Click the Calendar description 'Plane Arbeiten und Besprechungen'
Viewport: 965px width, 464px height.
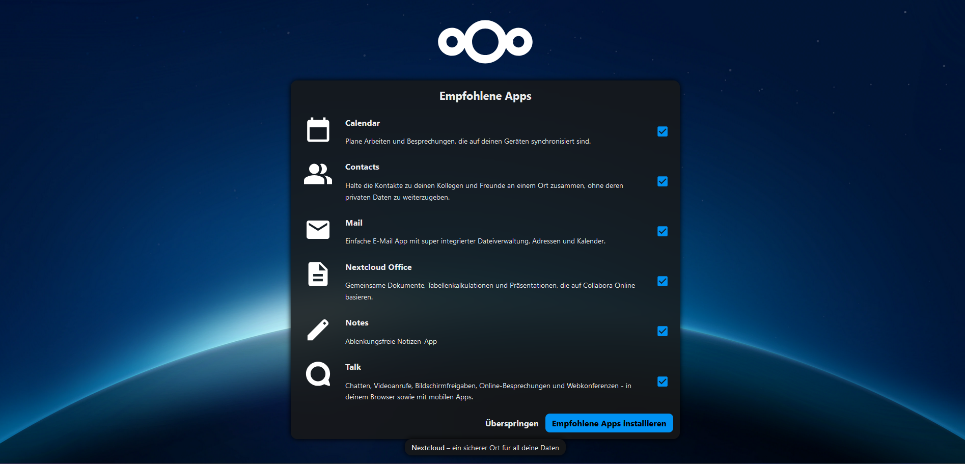468,141
